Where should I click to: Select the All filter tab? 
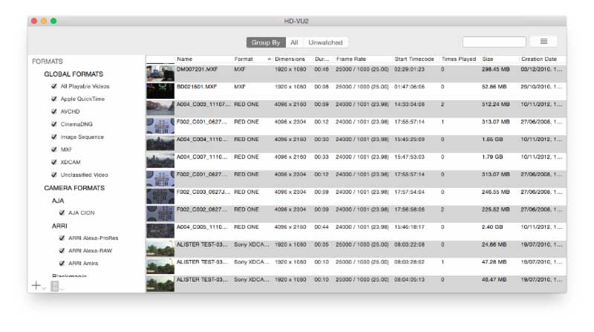(x=294, y=42)
